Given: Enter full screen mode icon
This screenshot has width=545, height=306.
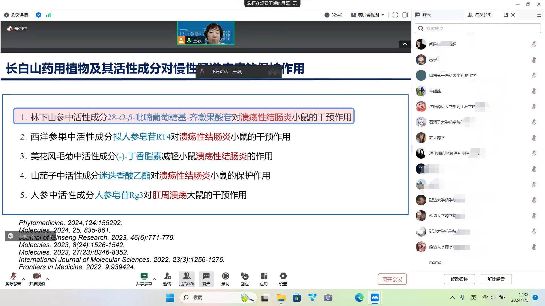Looking at the screenshot, I should (x=395, y=15).
